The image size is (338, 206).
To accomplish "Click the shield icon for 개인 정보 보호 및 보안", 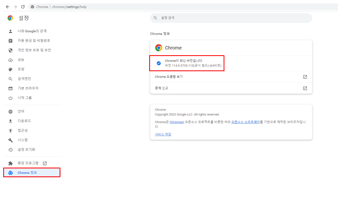I will (10, 50).
